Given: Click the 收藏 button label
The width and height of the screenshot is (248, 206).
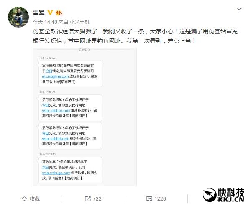Looking at the screenshot, I should coord(35,199).
